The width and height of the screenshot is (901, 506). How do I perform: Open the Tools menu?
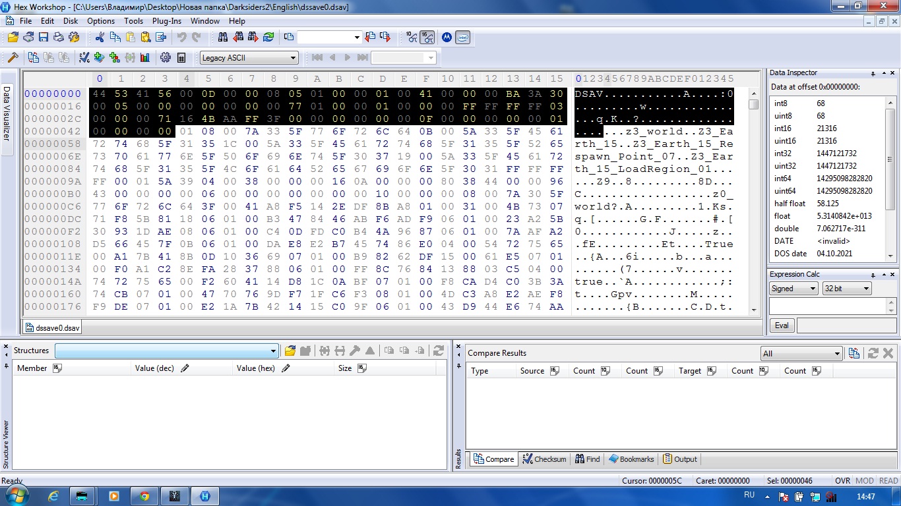133,21
